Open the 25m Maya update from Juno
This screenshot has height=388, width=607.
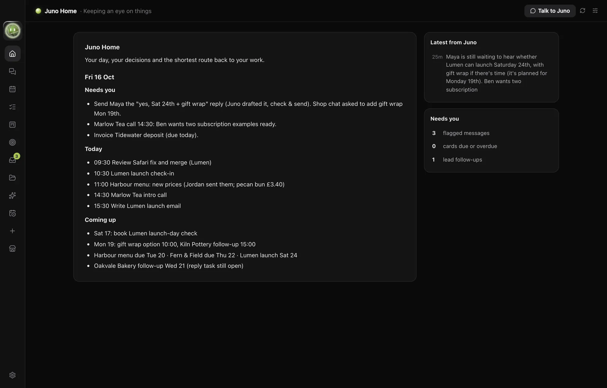tap(491, 73)
